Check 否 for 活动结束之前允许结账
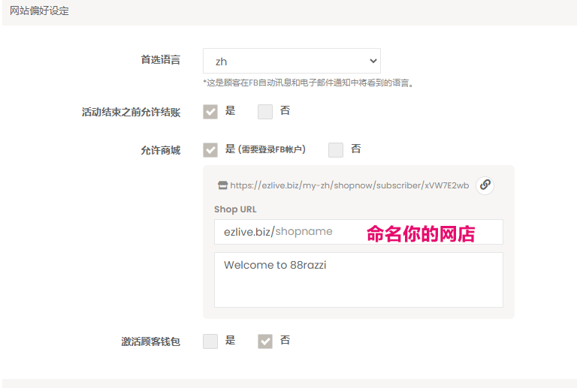Viewport: 577px width, 388px height. coord(265,112)
